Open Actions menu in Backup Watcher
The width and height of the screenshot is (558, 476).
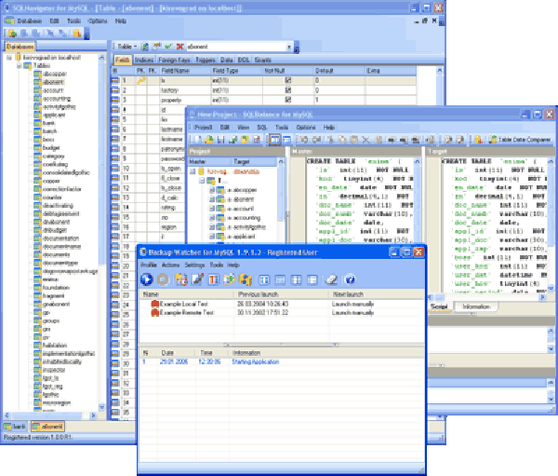[170, 265]
